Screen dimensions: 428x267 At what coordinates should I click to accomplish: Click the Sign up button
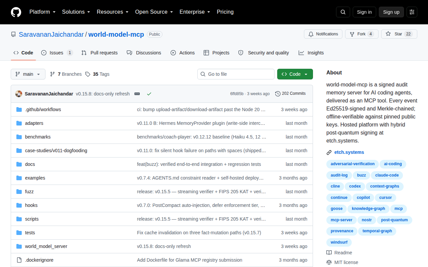point(391,12)
